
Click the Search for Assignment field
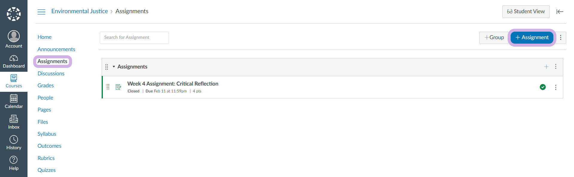134,38
